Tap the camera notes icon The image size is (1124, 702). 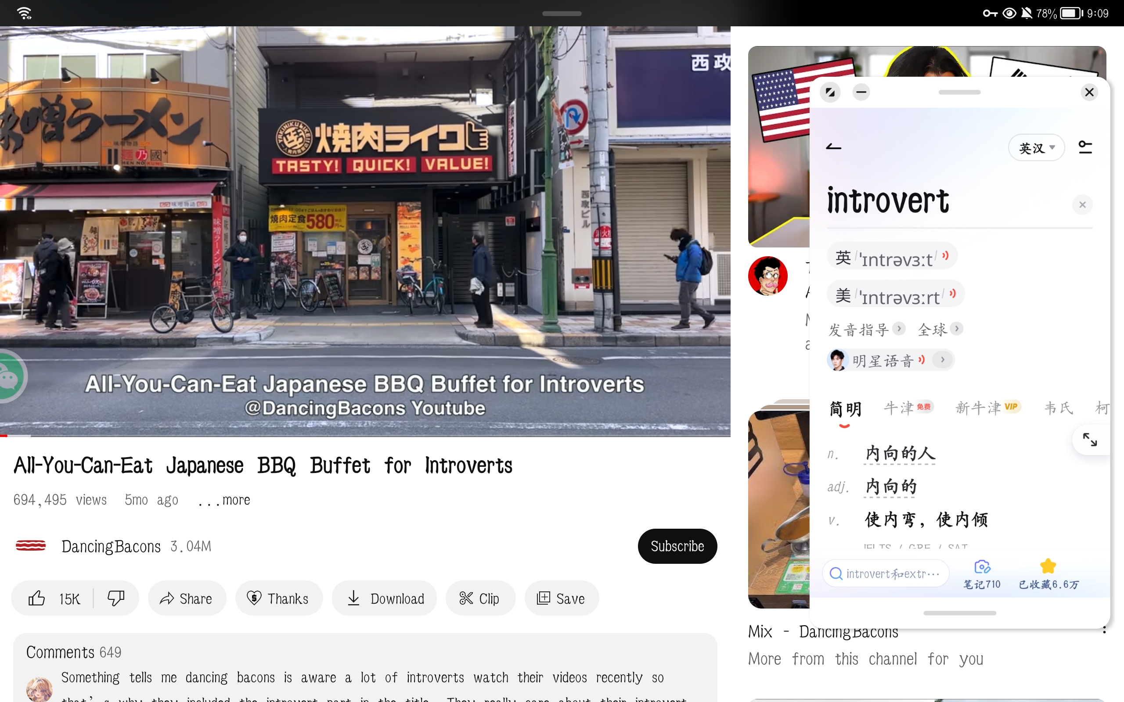click(x=982, y=567)
